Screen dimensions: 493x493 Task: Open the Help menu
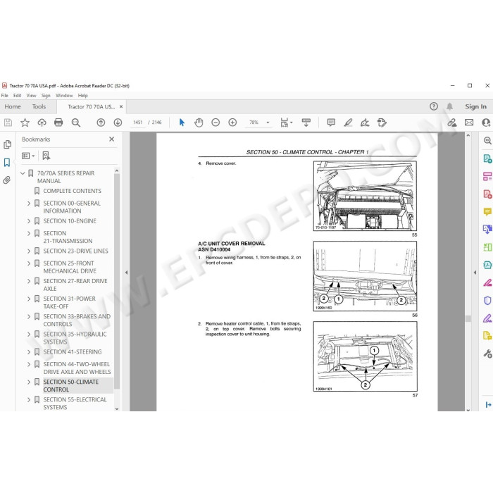[82, 95]
